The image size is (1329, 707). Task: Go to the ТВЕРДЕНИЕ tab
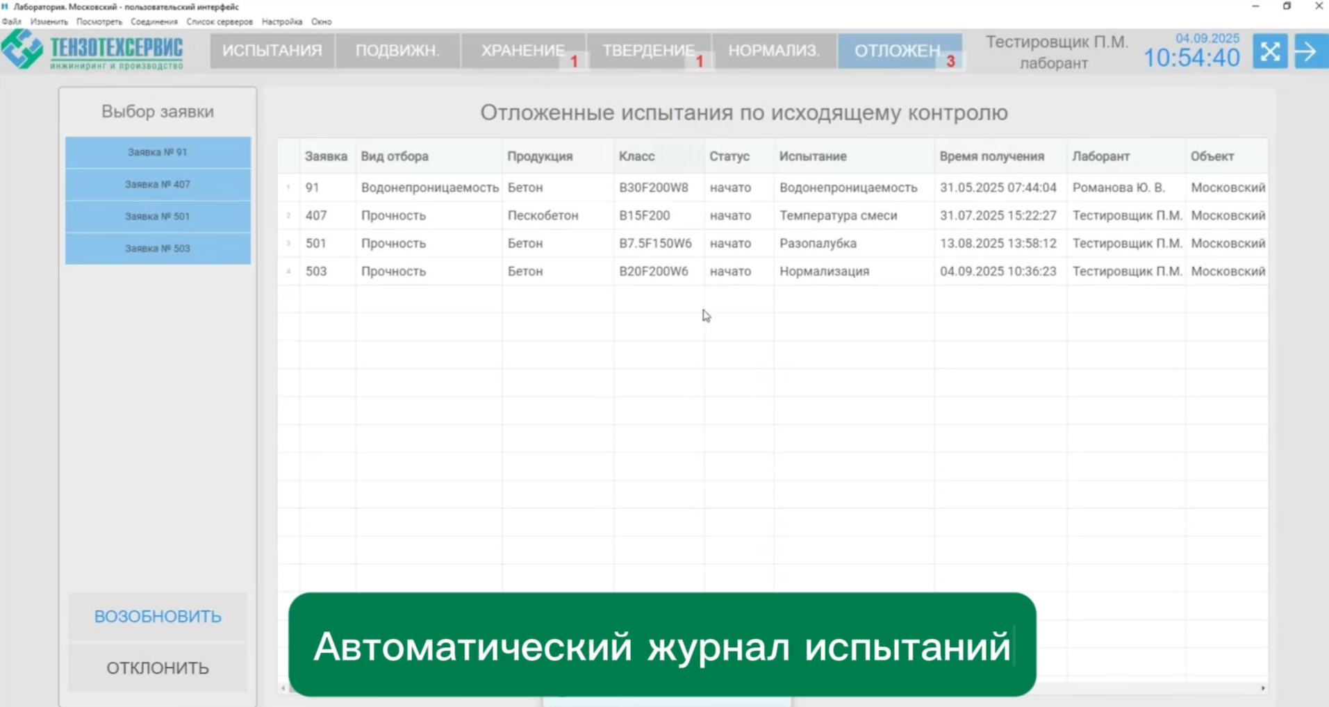click(647, 51)
